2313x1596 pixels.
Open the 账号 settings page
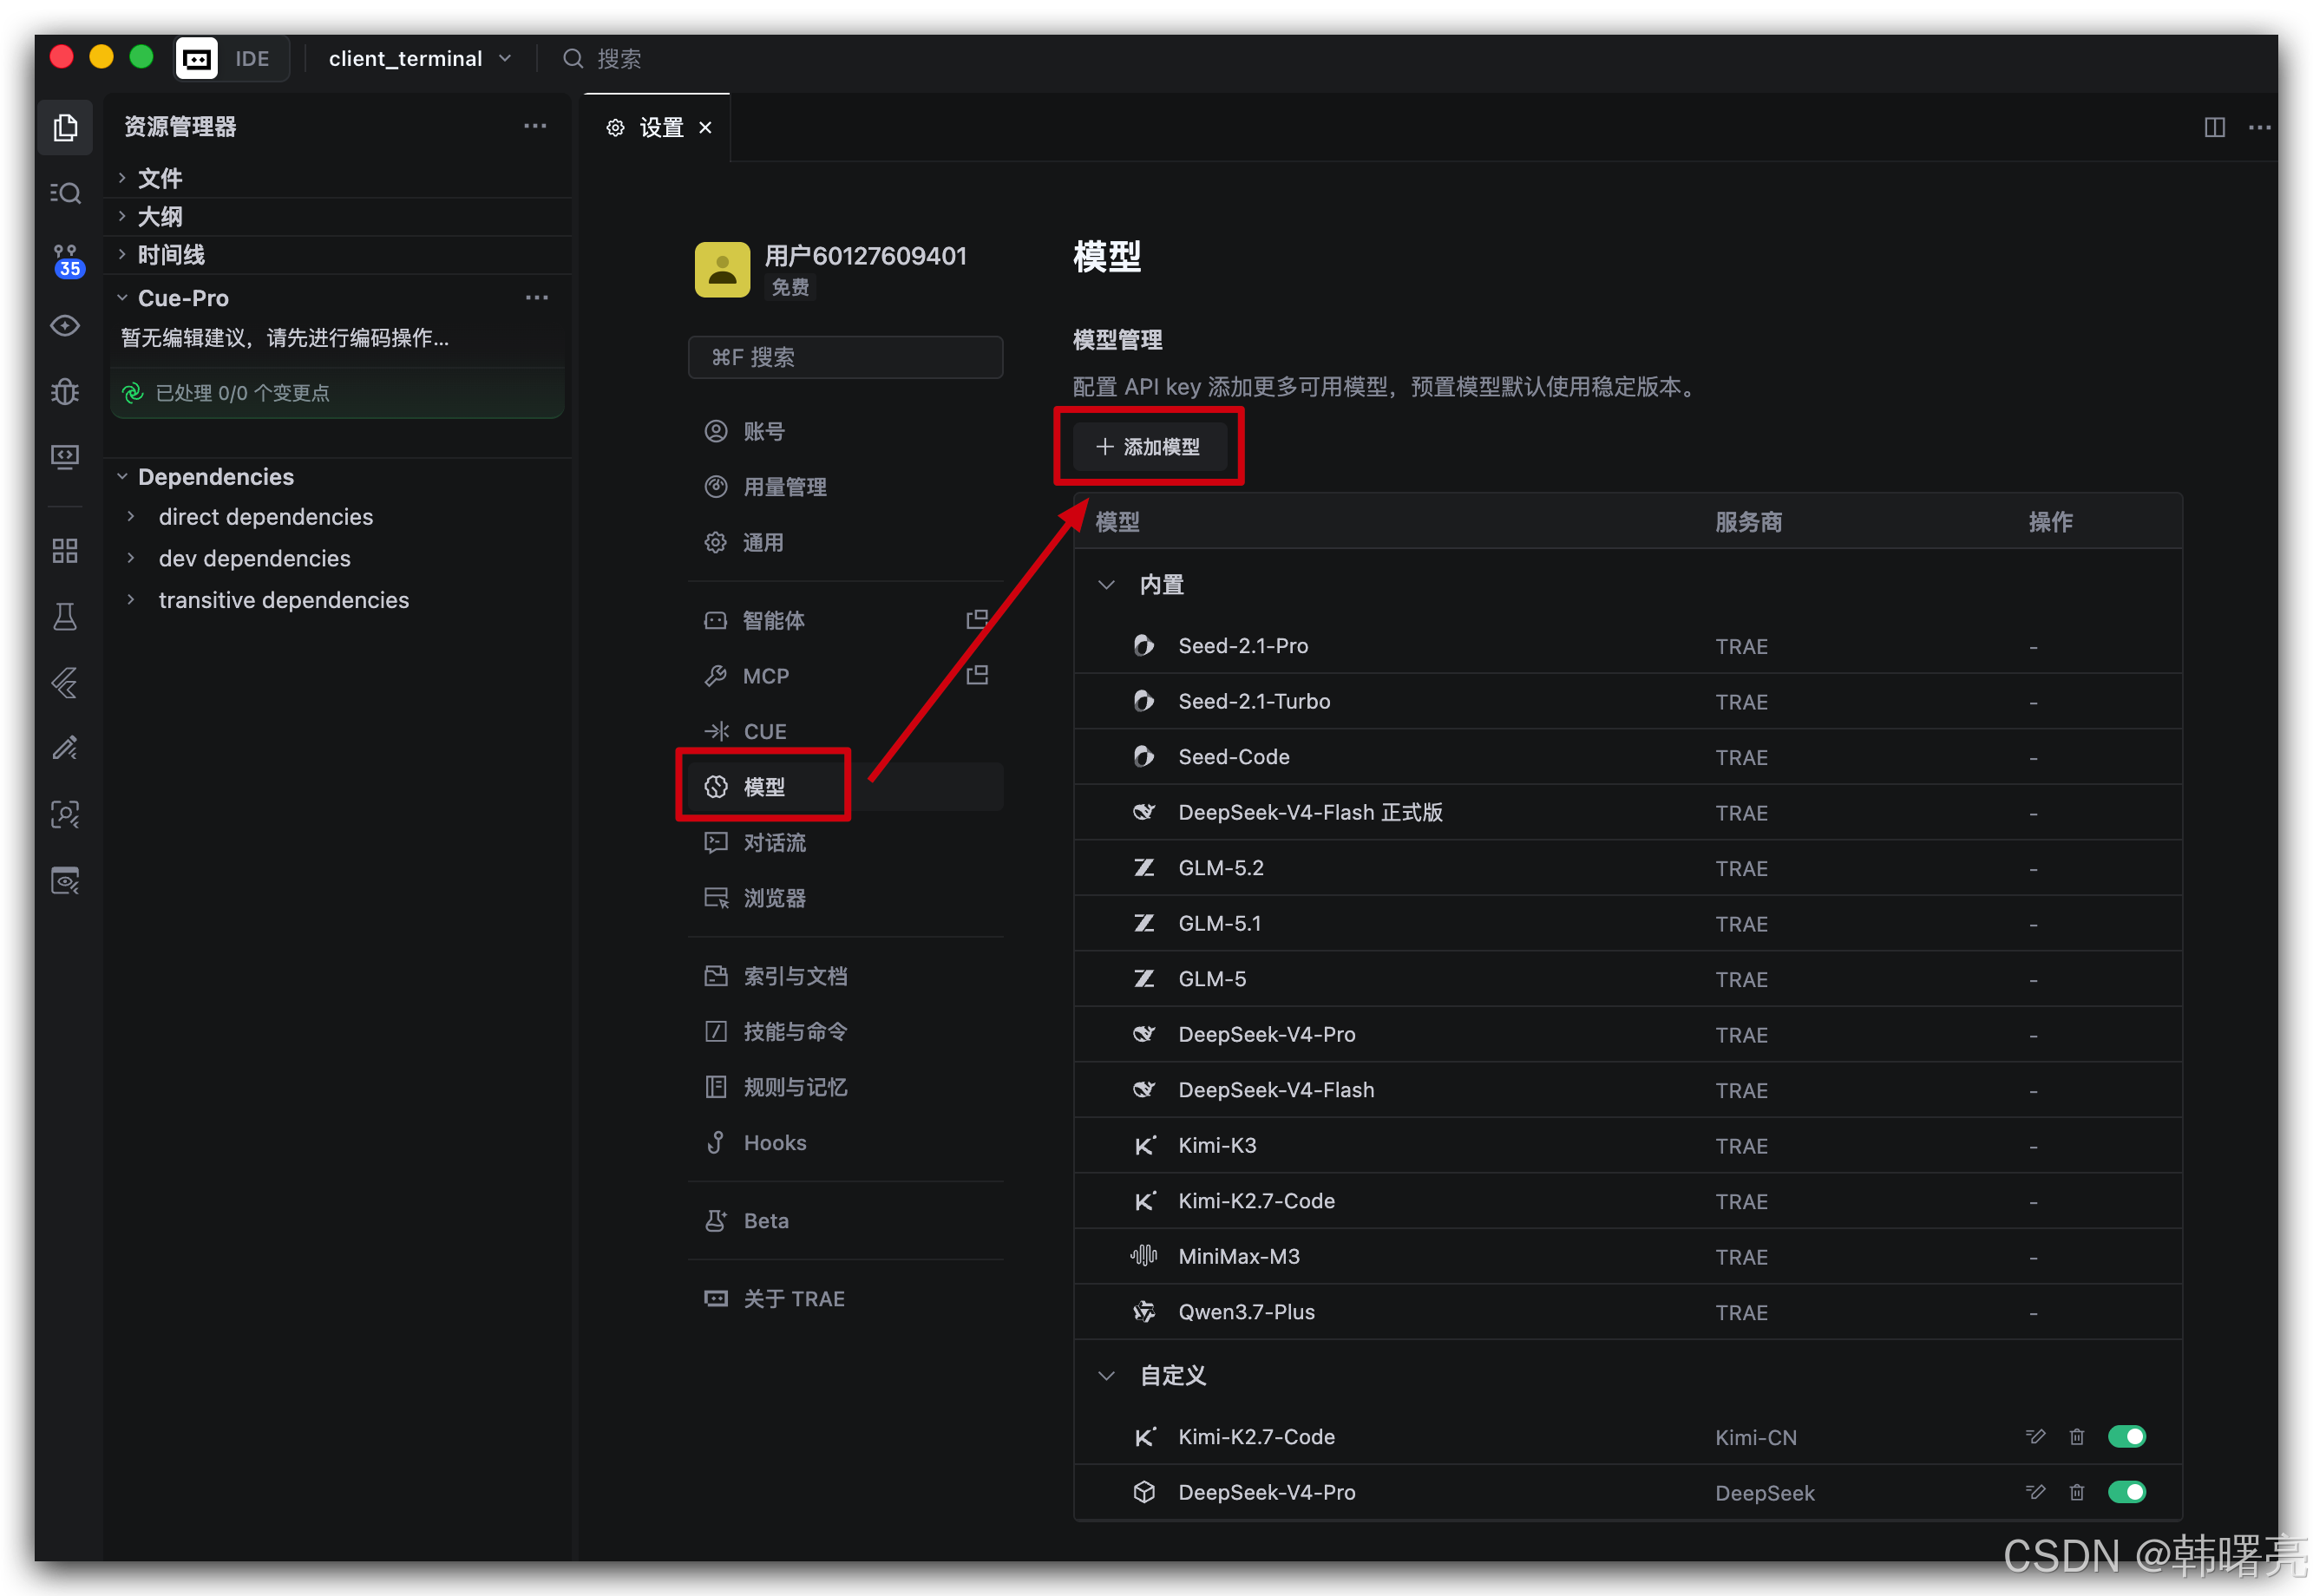[x=845, y=431]
